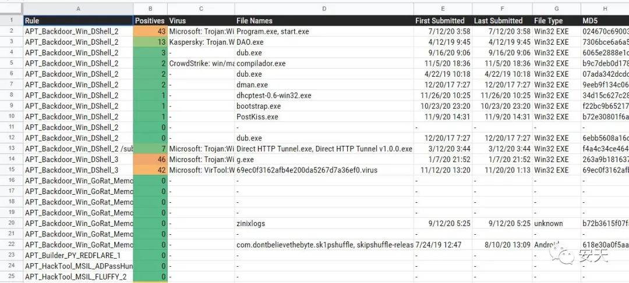Select the zinixlogs file name cell
Image resolution: width=629 pixels, height=283 pixels.
324,223
